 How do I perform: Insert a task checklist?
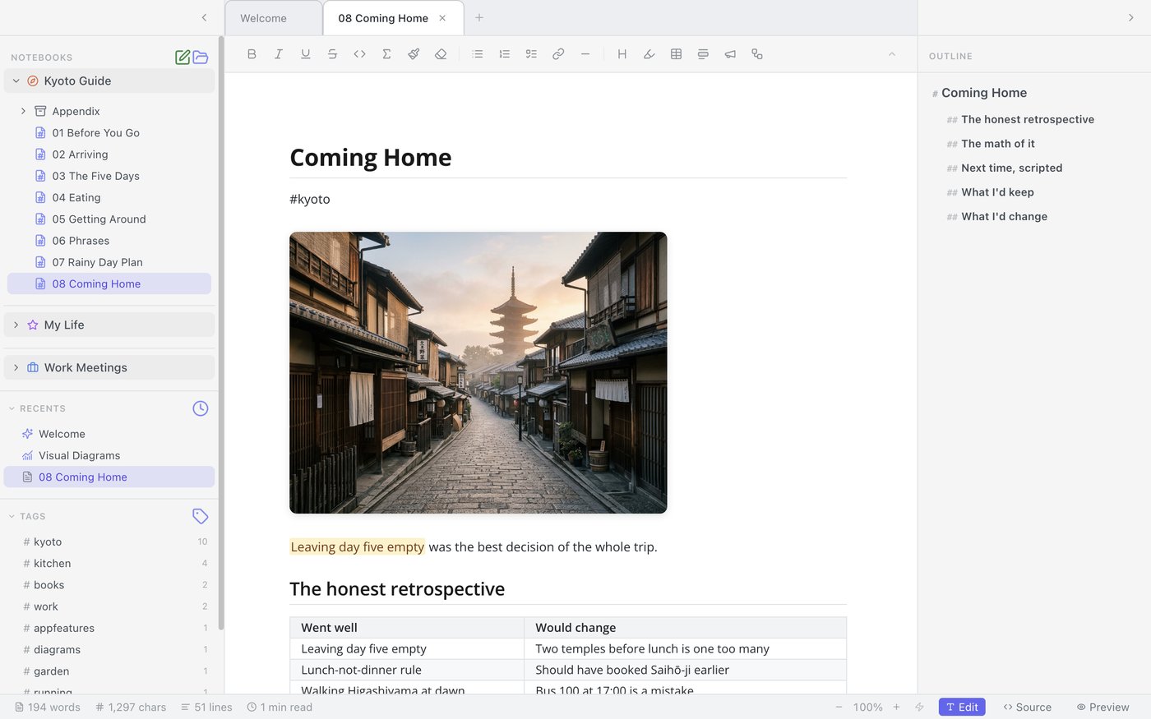pos(531,54)
